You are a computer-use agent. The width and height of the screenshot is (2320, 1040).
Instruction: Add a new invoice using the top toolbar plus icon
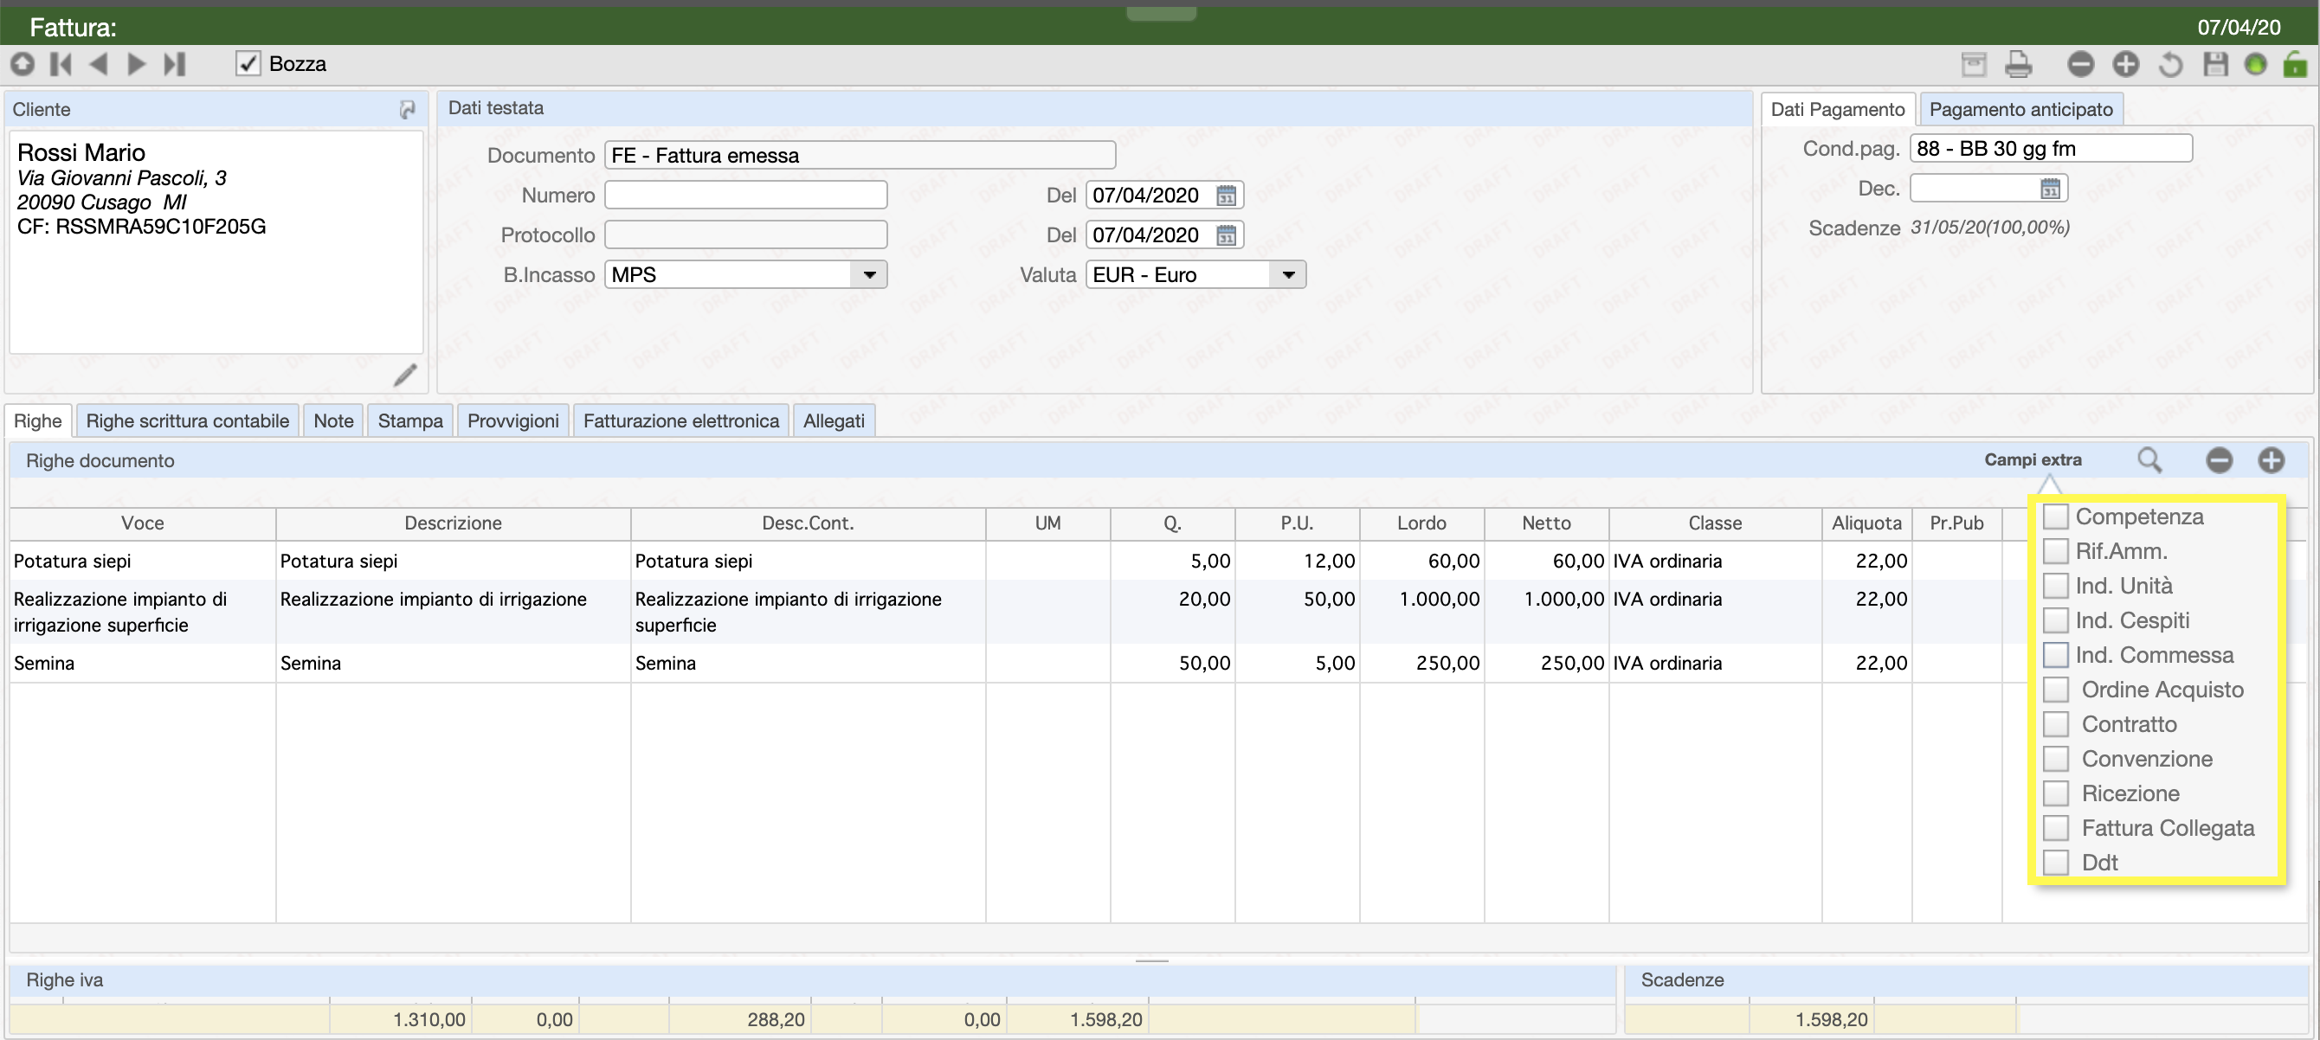2125,64
